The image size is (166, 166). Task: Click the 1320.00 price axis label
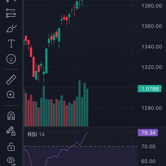pyautogui.click(x=152, y=67)
